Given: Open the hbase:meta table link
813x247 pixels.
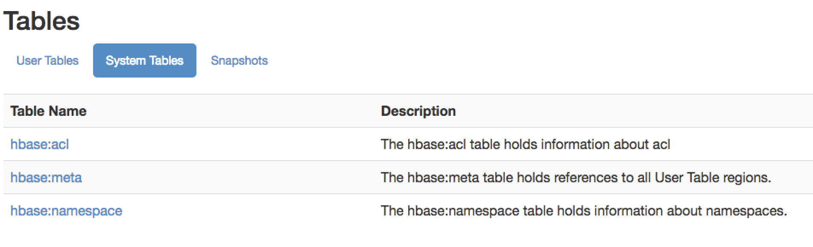Looking at the screenshot, I should point(46,178).
